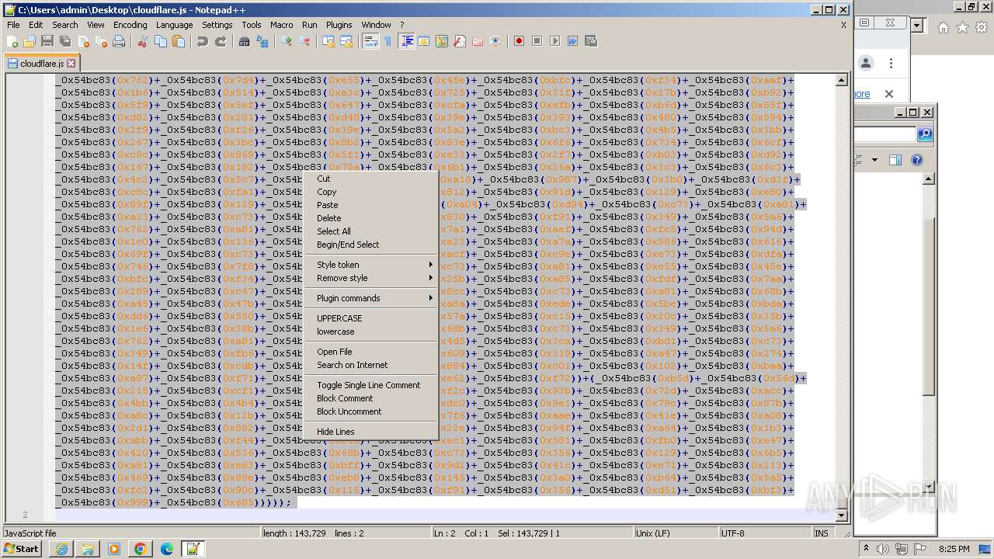This screenshot has height=559, width=994.
Task: Open a file using the toolbar folder icon
Action: tap(30, 41)
